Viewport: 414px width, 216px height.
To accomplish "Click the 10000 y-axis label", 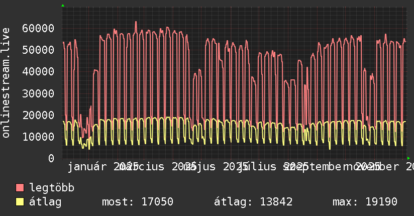I will pyautogui.click(x=38, y=137).
